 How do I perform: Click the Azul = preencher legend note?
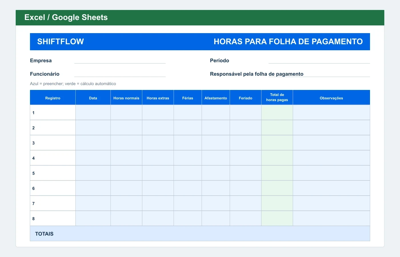pyautogui.click(x=73, y=84)
